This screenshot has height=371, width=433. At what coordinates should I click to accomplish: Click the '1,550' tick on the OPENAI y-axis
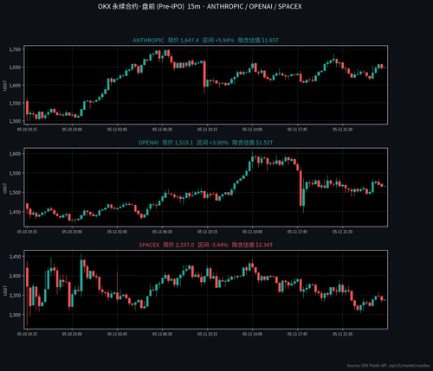point(15,173)
